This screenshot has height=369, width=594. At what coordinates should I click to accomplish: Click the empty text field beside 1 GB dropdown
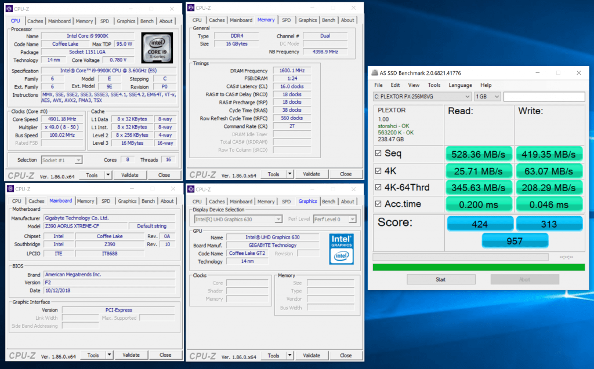pos(544,97)
